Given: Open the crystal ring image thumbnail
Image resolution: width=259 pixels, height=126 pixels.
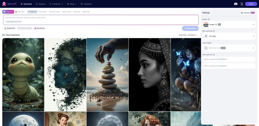Looking at the screenshot, I should [108, 119].
